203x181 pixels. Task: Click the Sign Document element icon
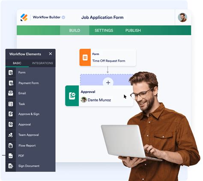click(x=11, y=166)
